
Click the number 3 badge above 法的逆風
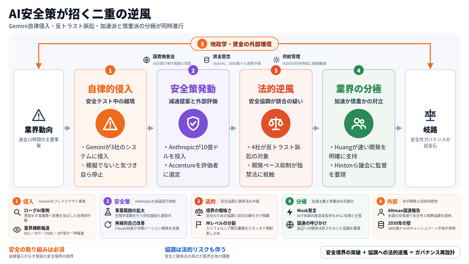[x=276, y=70]
